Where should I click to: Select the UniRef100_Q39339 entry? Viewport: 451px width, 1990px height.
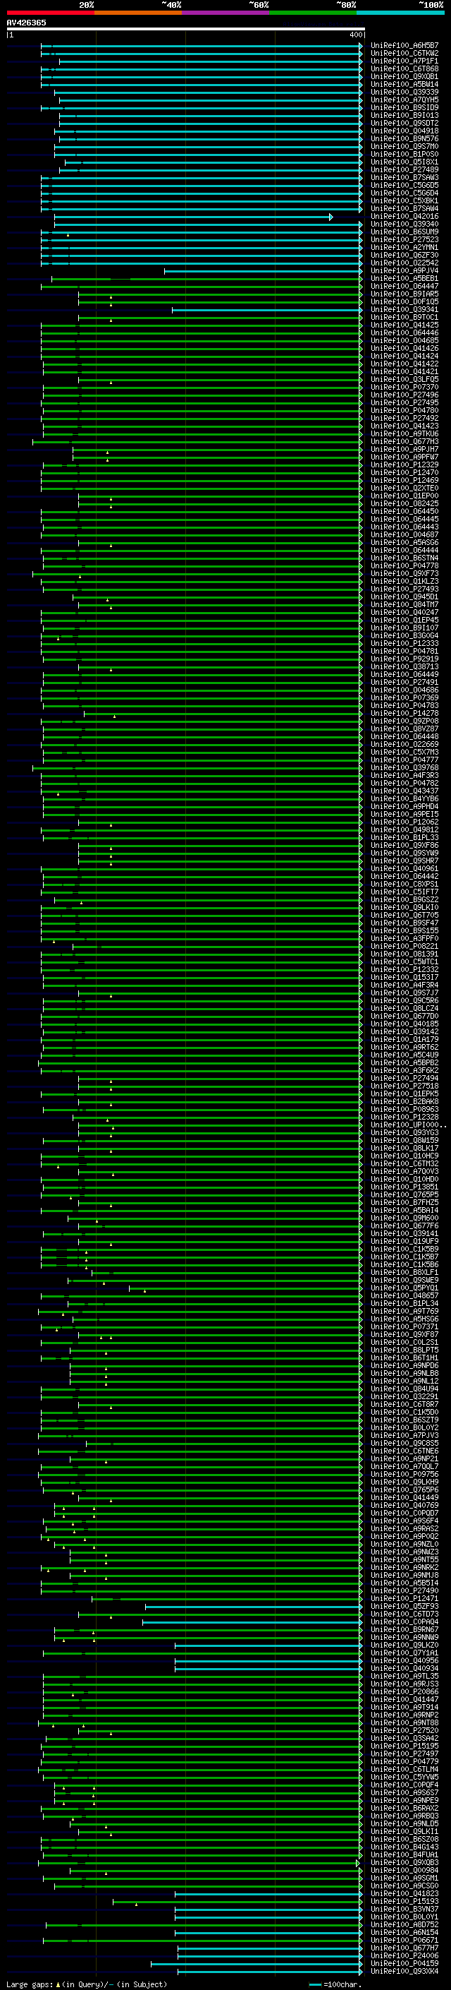coord(404,92)
